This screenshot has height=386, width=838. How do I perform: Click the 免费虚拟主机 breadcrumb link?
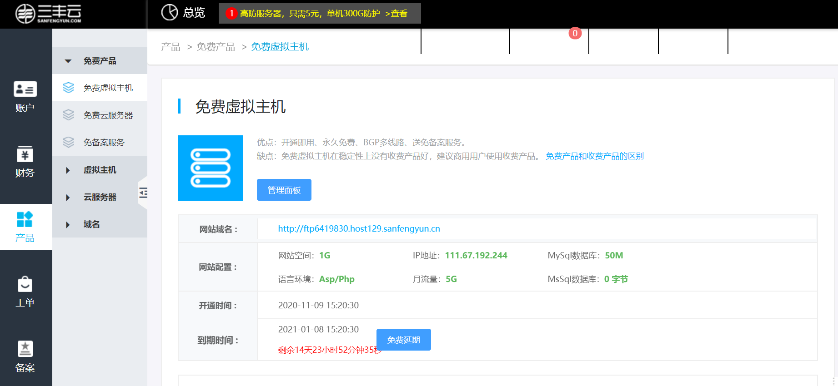coord(280,47)
